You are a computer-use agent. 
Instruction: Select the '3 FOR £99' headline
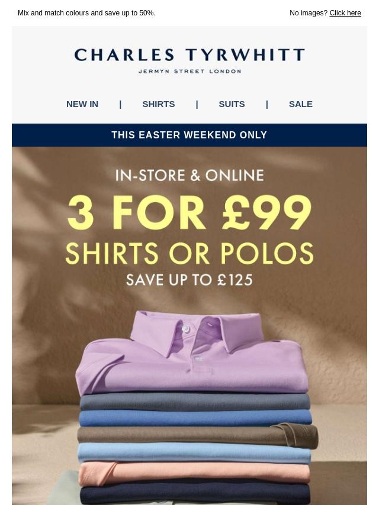click(189, 212)
